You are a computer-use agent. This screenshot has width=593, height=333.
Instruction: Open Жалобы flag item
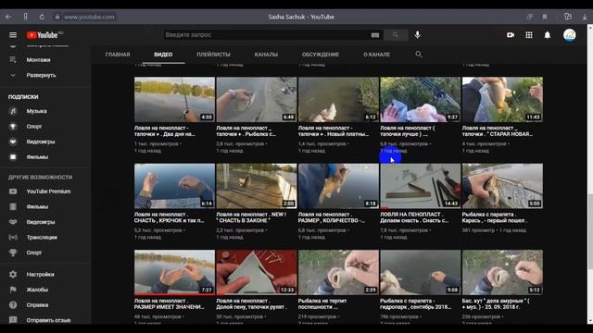click(x=37, y=290)
